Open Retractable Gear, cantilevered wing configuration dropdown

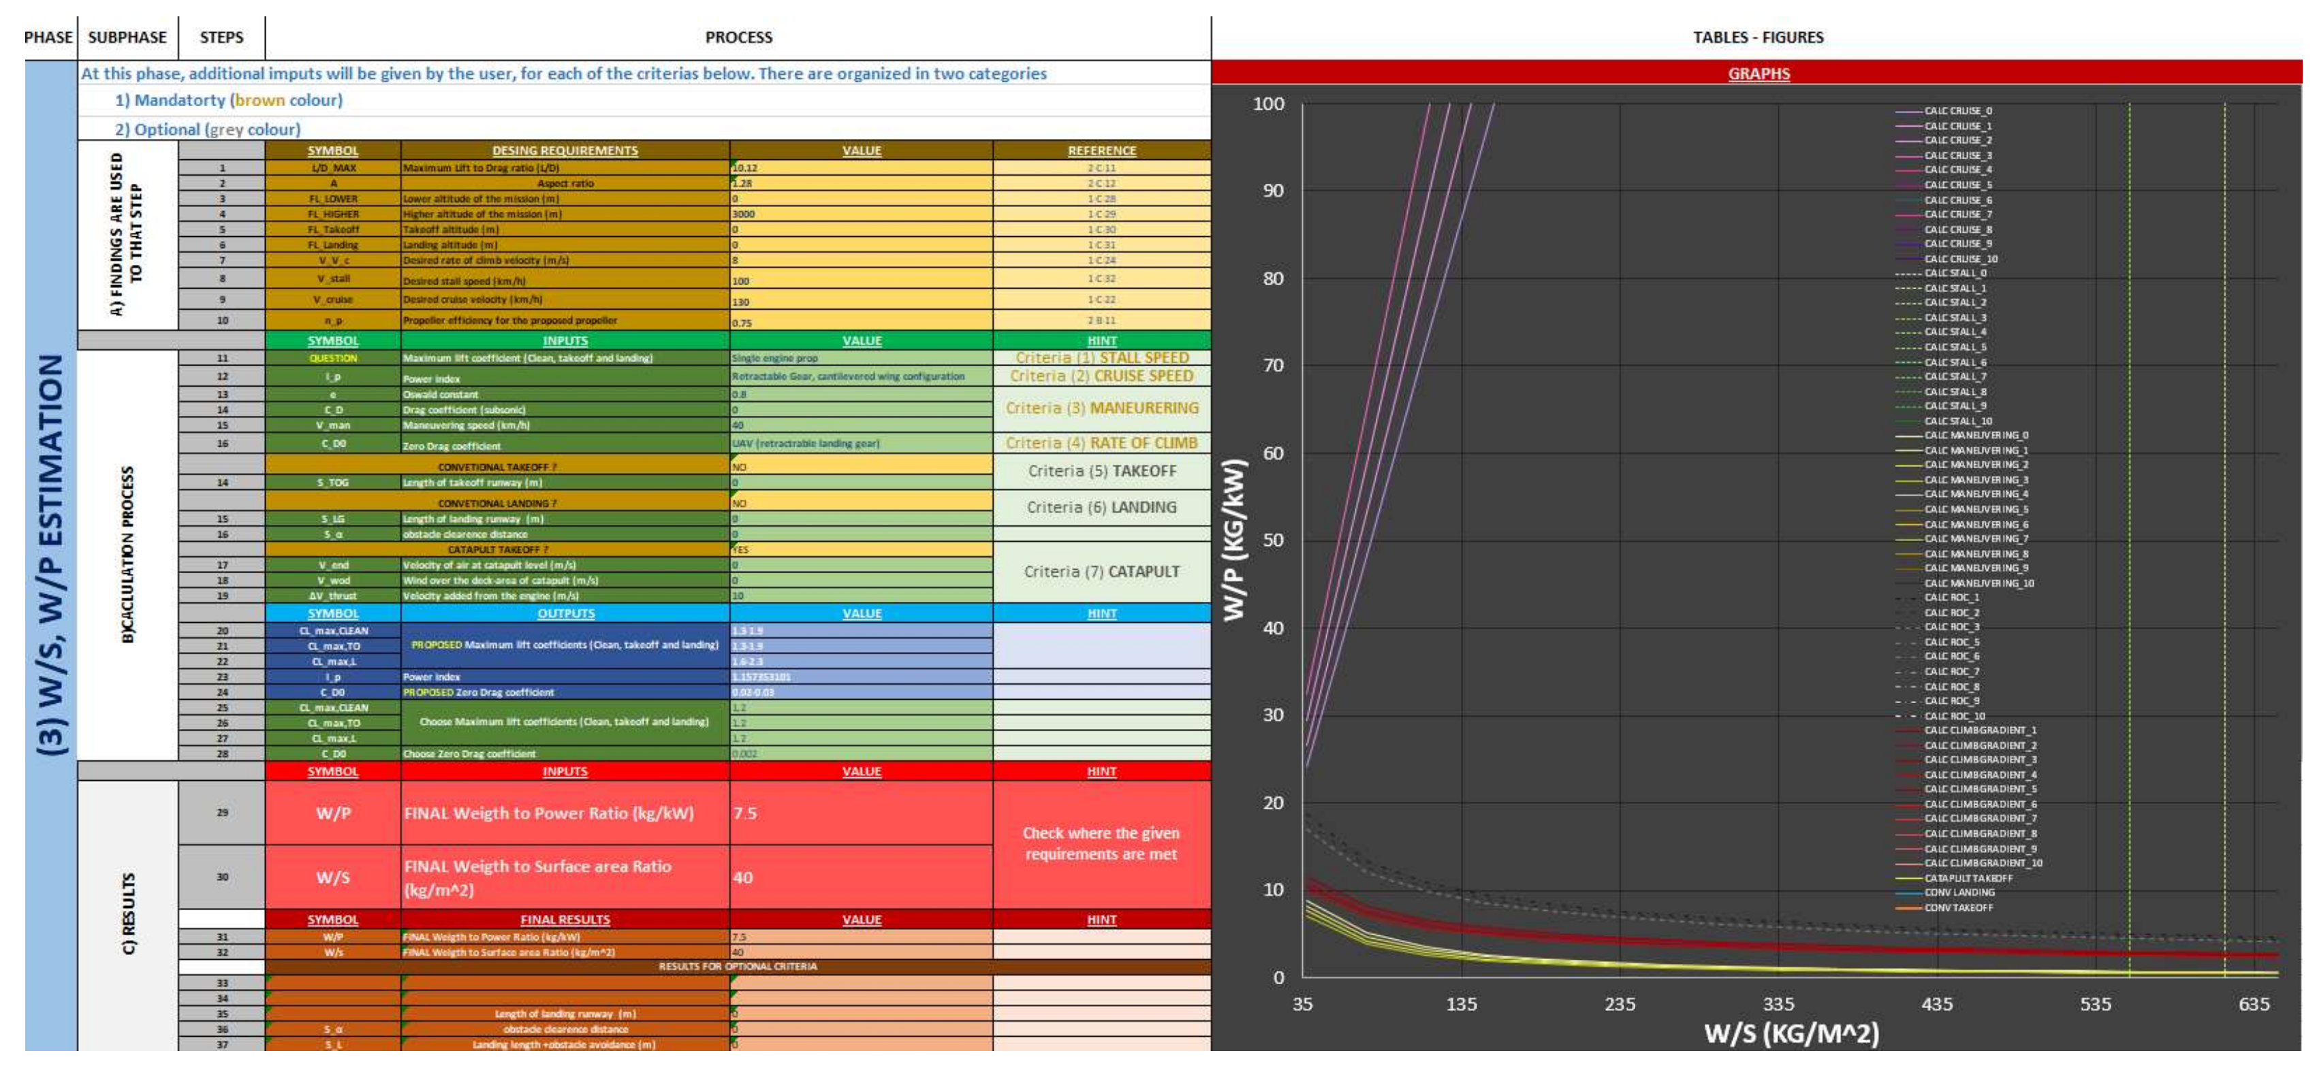point(860,376)
